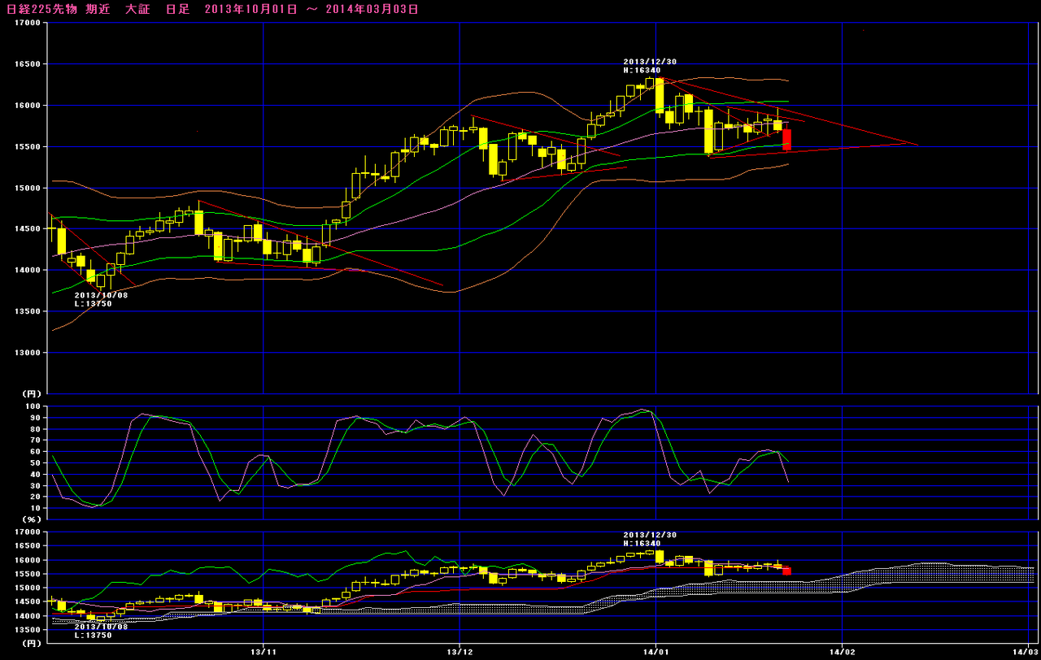Click the "13000" price axis label
This screenshot has width=1041, height=660.
click(28, 353)
